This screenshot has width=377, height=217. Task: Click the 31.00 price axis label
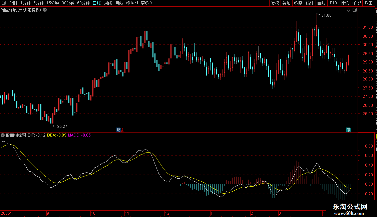[368, 27]
